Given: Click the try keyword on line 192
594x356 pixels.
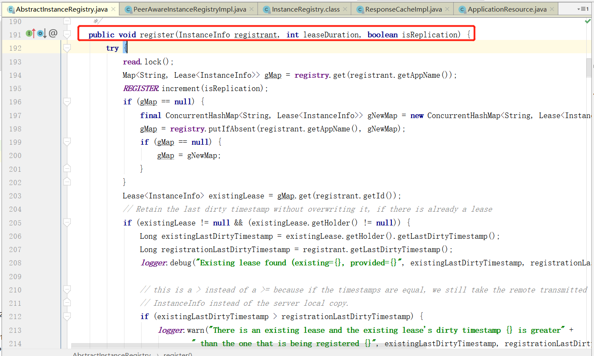Looking at the screenshot, I should coord(112,48).
